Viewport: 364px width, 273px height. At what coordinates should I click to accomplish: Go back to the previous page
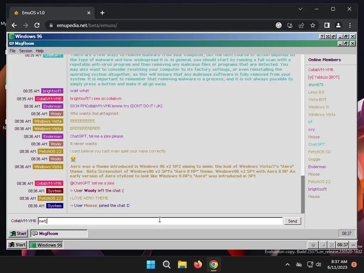coord(14,25)
